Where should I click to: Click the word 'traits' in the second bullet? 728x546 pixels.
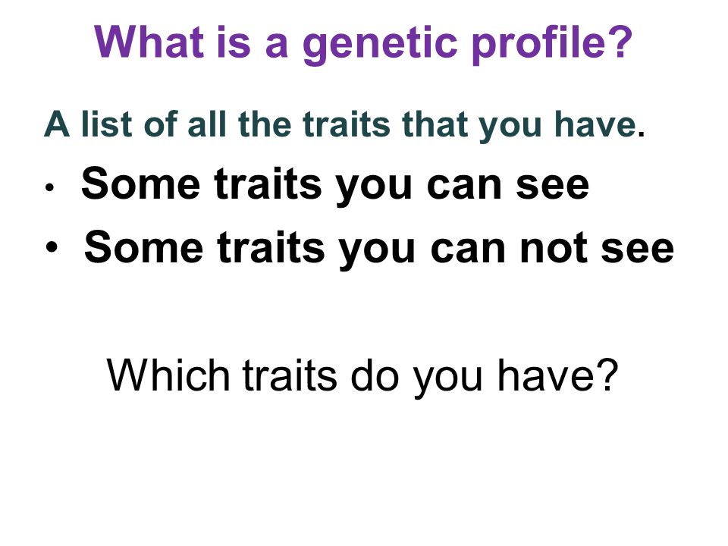pos(271,249)
